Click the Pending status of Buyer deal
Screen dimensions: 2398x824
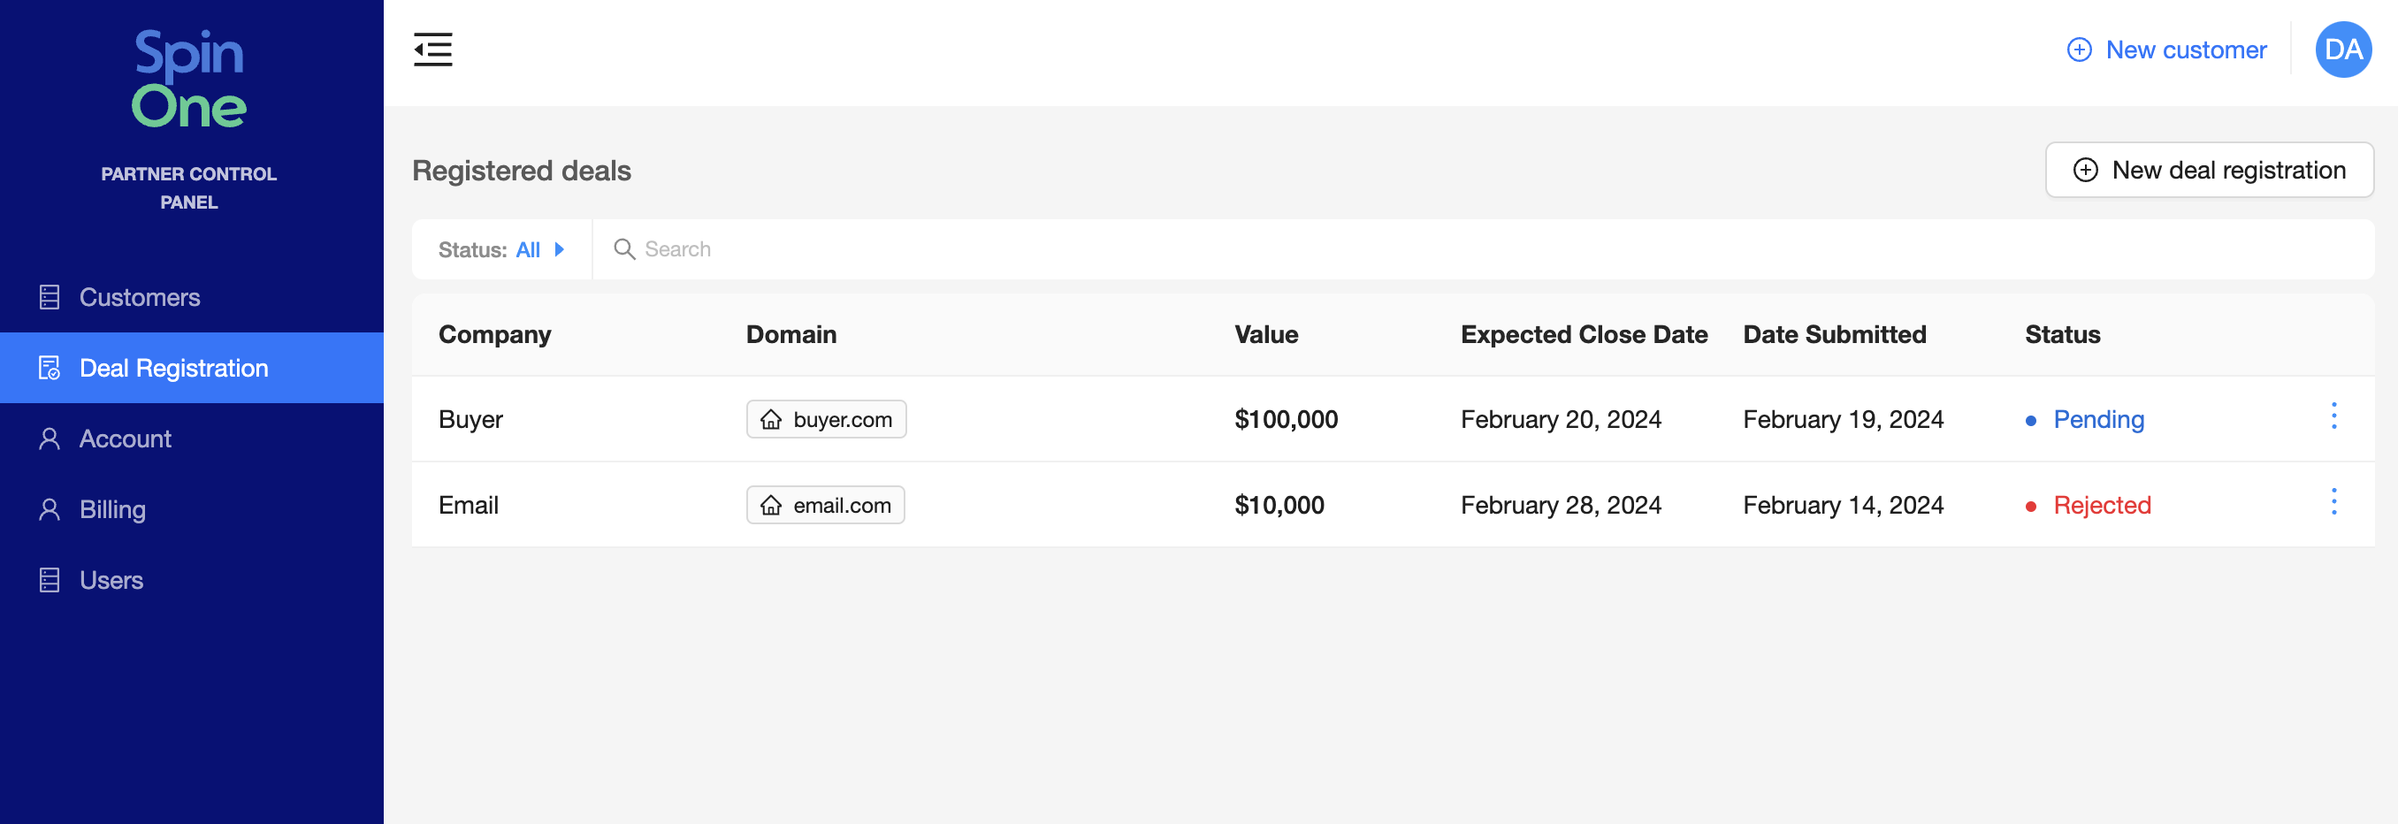[2098, 420]
